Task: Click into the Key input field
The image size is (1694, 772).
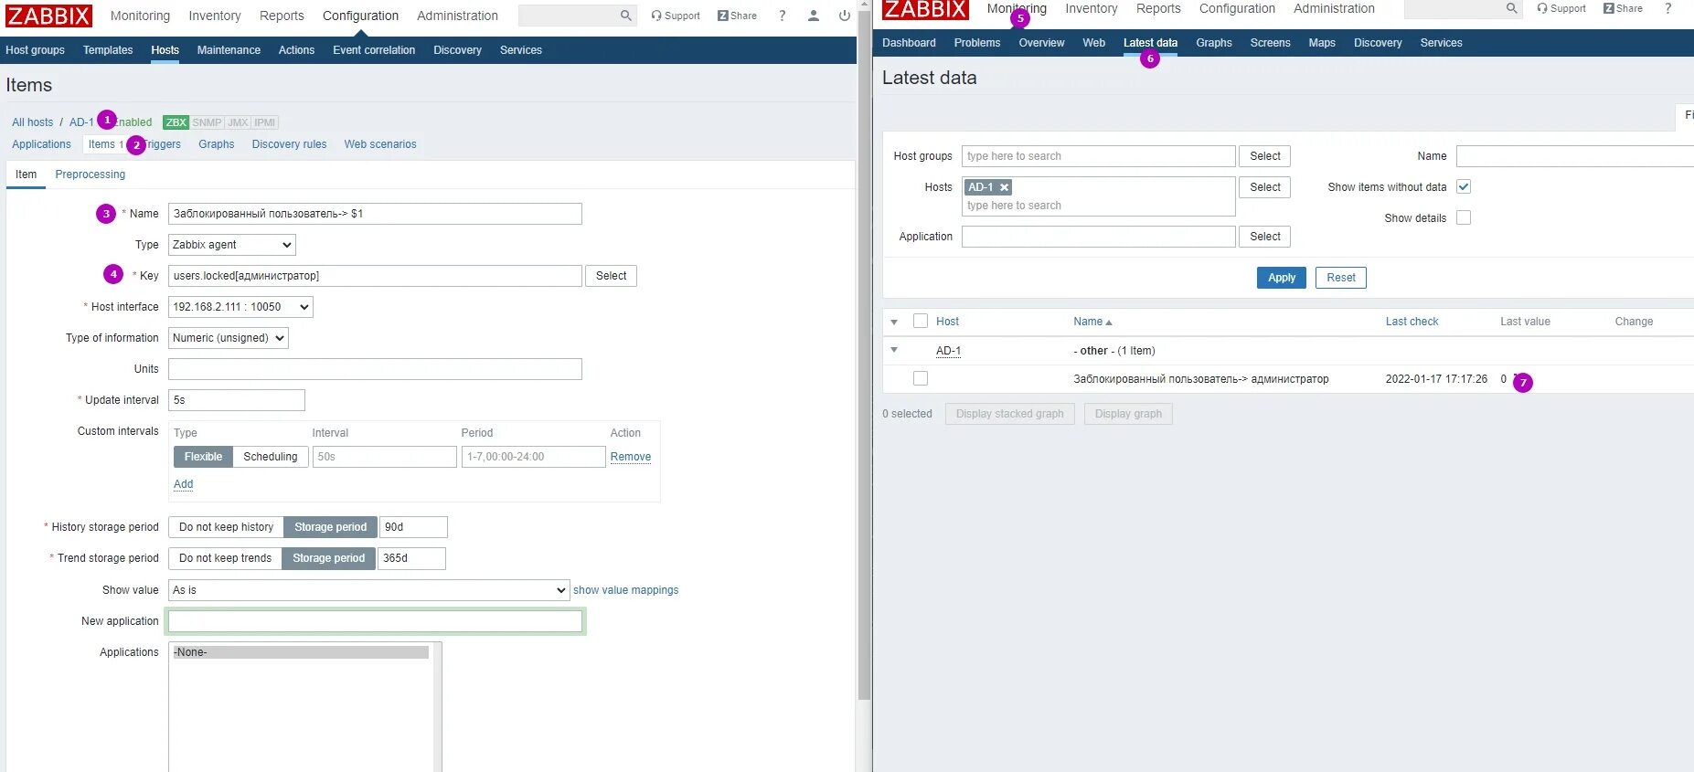Action: coord(375,276)
